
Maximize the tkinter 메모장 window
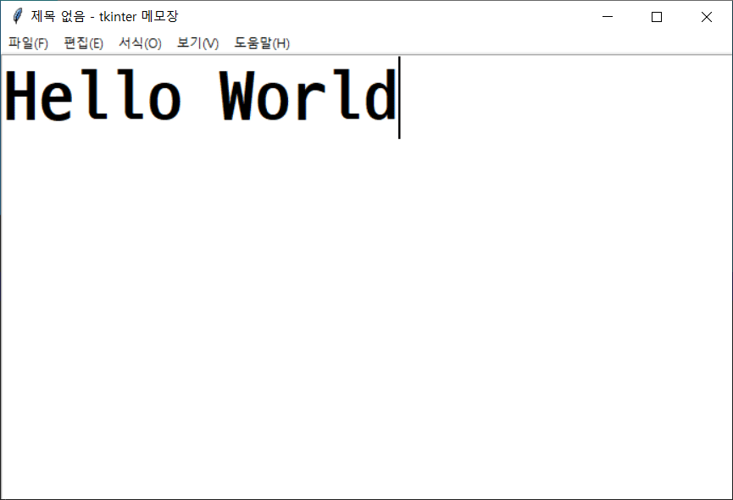(657, 17)
